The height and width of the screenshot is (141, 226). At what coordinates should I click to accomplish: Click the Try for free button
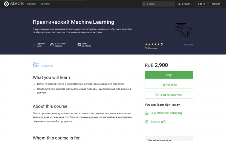pos(169,85)
